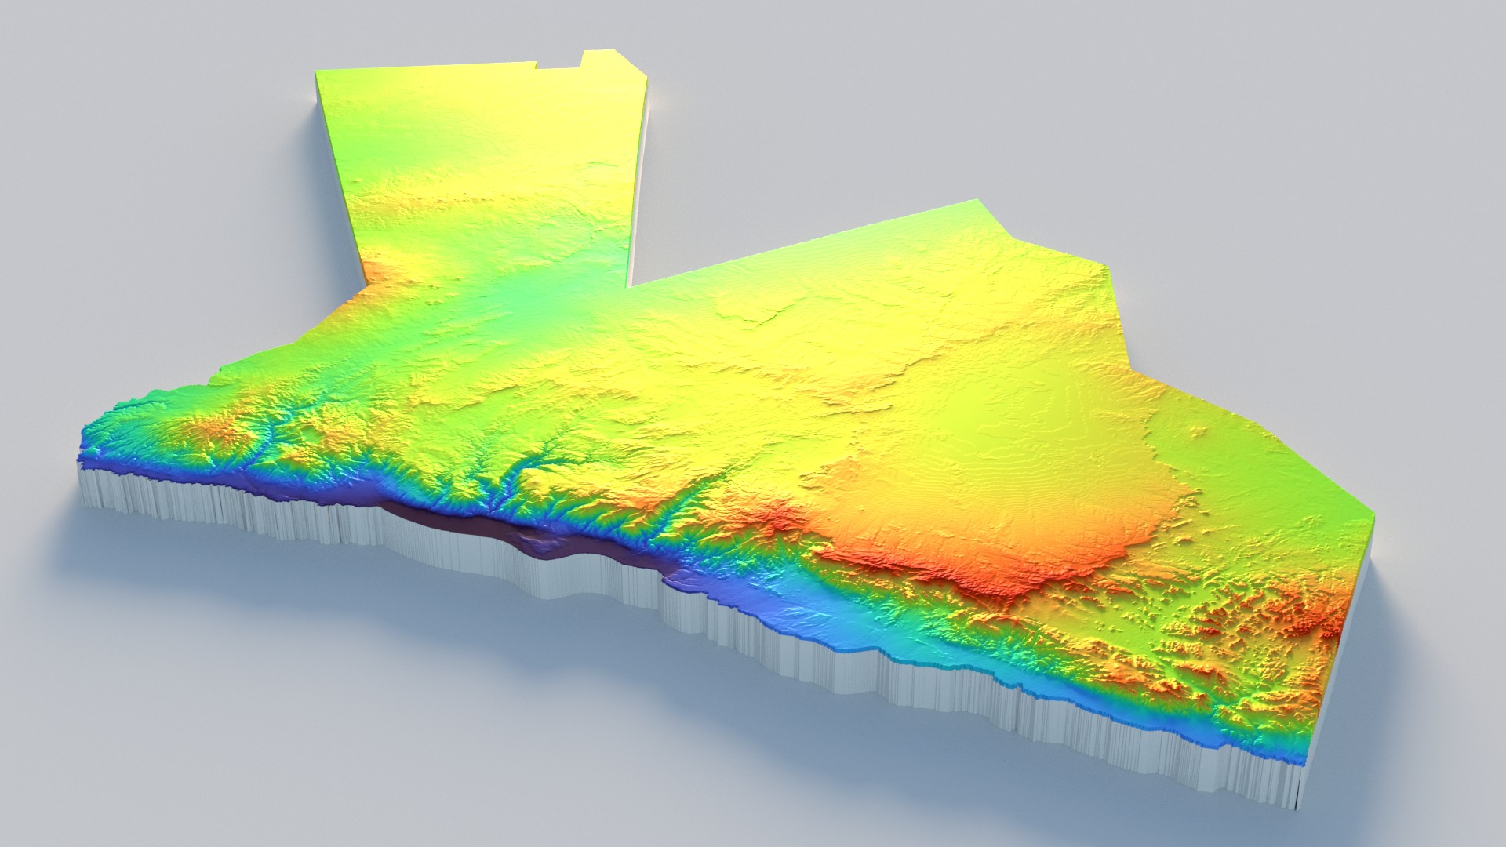This screenshot has height=847, width=1506.
Task: Click the yellow band across the middle of the panhandle
Action: coord(486,196)
